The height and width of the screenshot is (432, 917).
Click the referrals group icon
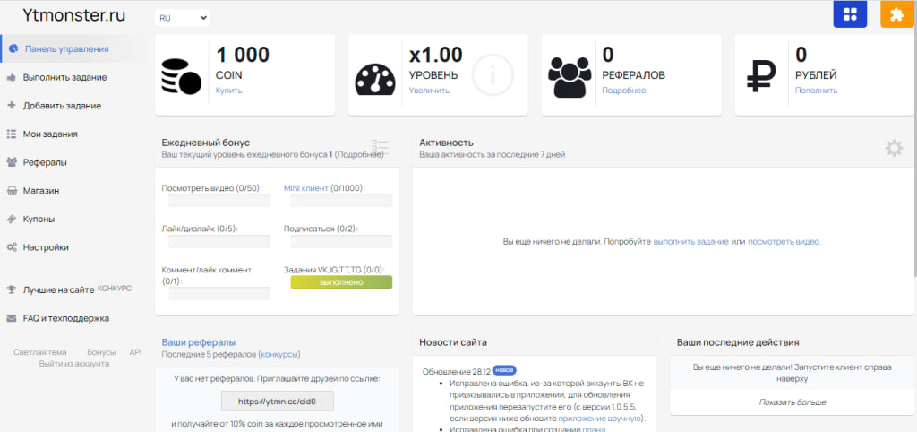[x=568, y=77]
